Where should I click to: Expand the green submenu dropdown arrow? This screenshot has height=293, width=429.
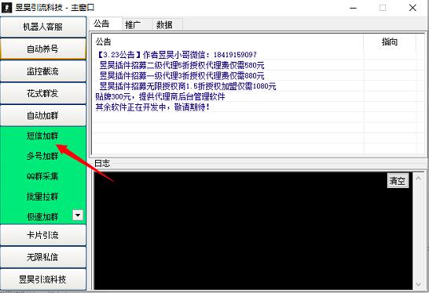click(78, 215)
